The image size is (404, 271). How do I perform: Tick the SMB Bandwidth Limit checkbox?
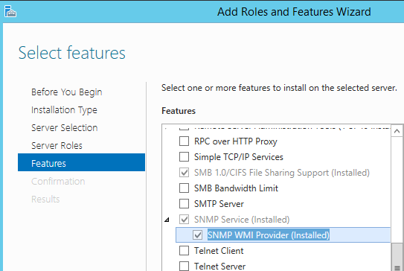point(184,188)
